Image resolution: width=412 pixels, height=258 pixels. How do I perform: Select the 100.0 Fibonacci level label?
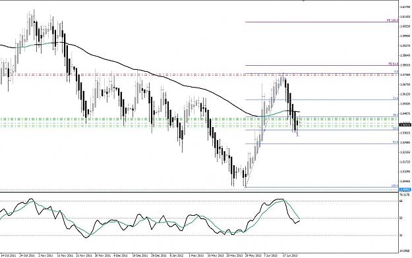point(395,186)
